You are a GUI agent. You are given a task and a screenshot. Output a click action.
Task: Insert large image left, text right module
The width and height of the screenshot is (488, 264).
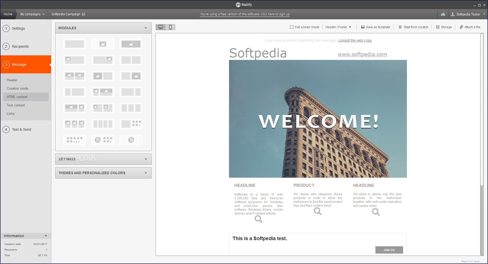(x=103, y=76)
